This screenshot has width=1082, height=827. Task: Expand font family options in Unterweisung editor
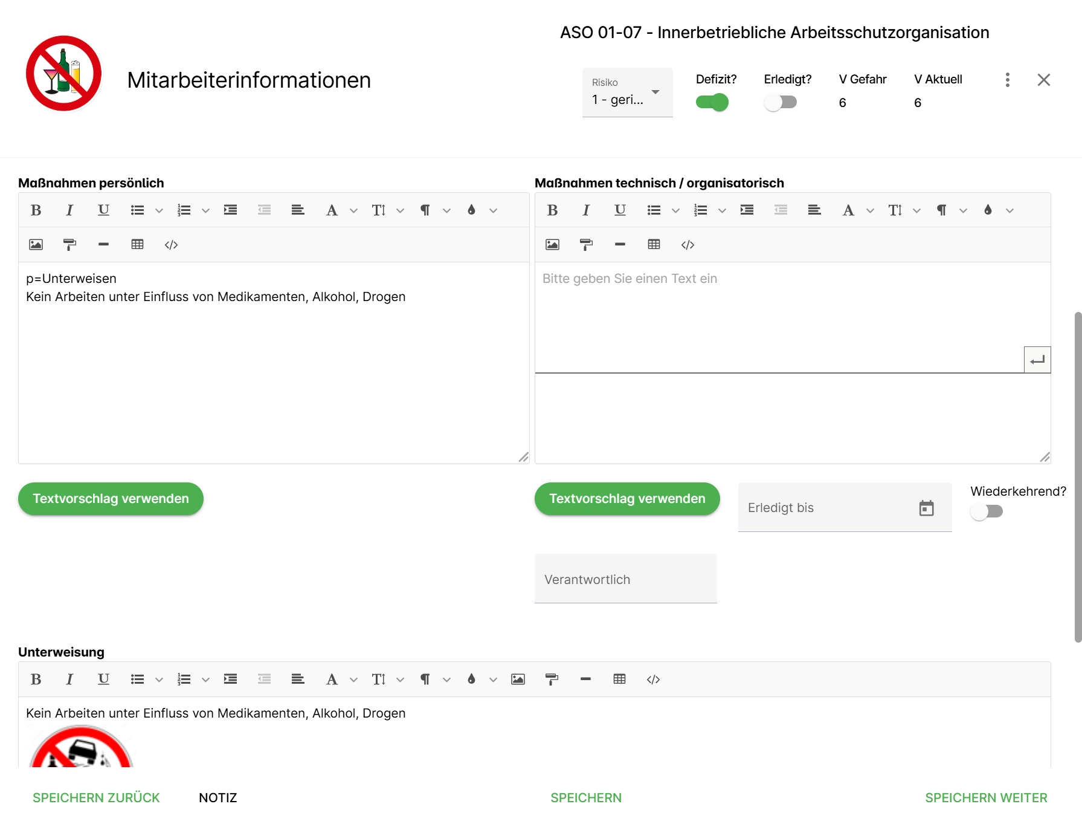click(354, 679)
